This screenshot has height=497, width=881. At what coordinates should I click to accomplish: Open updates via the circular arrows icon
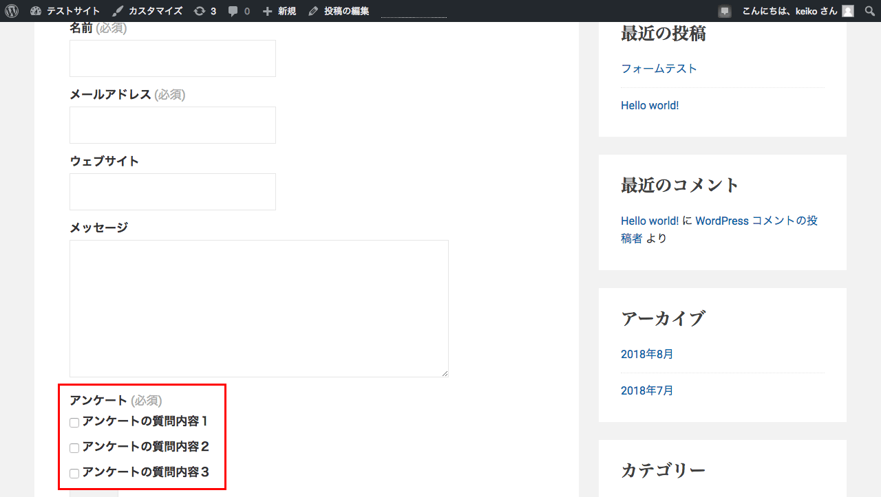(200, 11)
